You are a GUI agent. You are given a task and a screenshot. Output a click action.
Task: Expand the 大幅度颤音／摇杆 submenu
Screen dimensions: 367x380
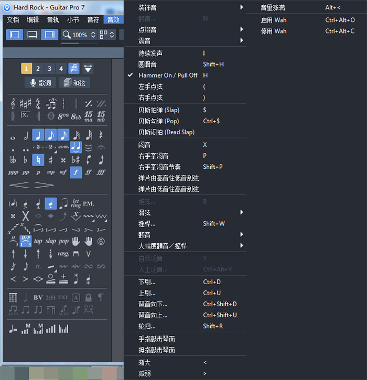pos(185,246)
